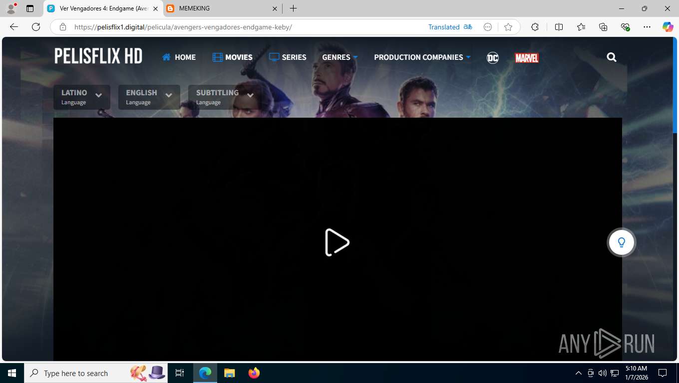Open Microsoft Edge from the taskbar

[205, 373]
